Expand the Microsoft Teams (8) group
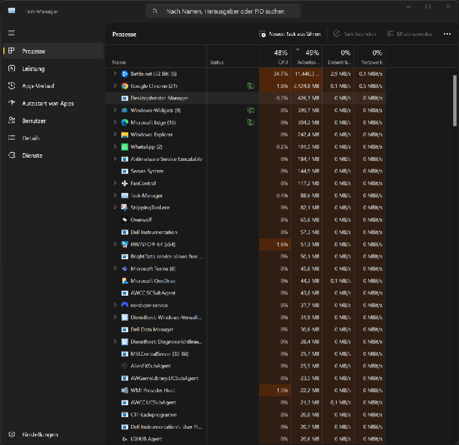The height and width of the screenshot is (445, 459). click(115, 268)
